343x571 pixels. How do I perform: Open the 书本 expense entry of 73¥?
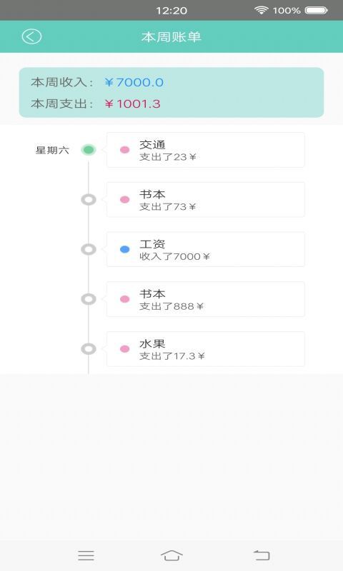(x=206, y=200)
